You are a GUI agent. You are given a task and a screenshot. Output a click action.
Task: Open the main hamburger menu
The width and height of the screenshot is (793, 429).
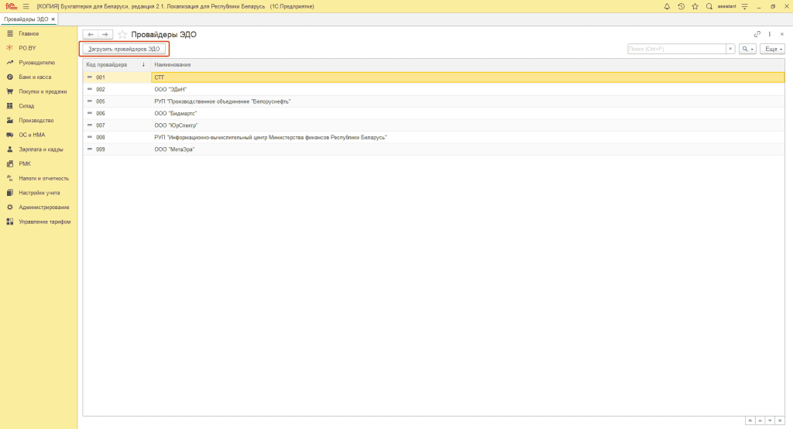click(26, 6)
